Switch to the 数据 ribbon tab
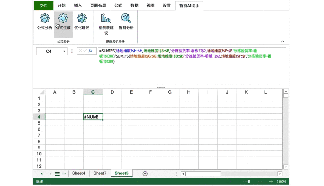The image size is (324, 186). (x=134, y=6)
